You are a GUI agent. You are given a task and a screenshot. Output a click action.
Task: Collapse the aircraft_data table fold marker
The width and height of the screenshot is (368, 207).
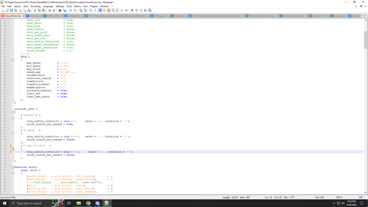coord(13,112)
